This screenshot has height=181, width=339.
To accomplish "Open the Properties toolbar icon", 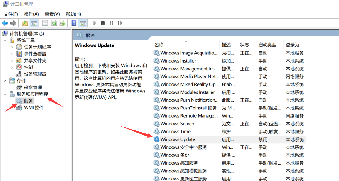I will click(45, 23).
